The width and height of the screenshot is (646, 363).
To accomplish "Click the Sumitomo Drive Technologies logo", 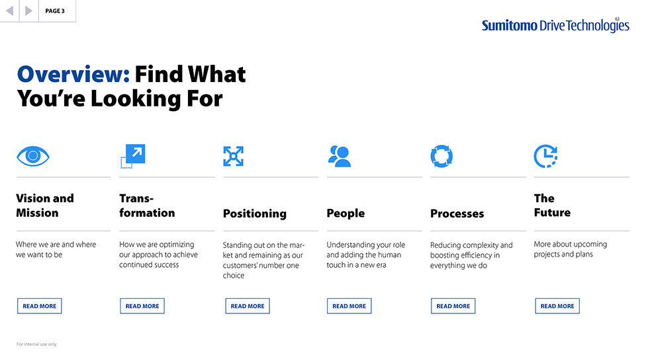I will (x=555, y=25).
